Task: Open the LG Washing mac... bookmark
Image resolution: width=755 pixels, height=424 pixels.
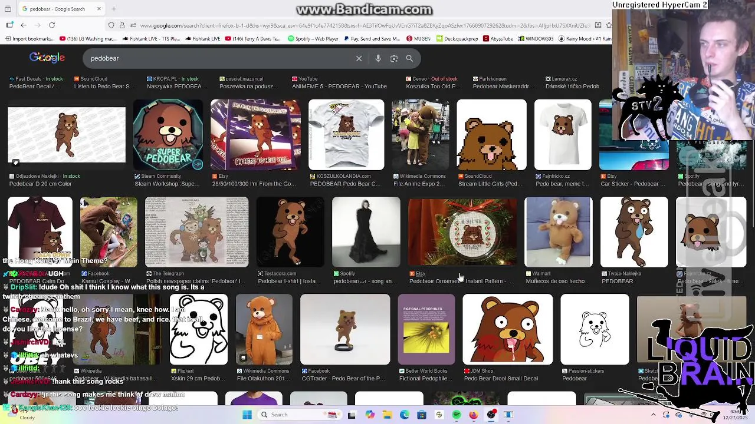Action: click(x=88, y=39)
